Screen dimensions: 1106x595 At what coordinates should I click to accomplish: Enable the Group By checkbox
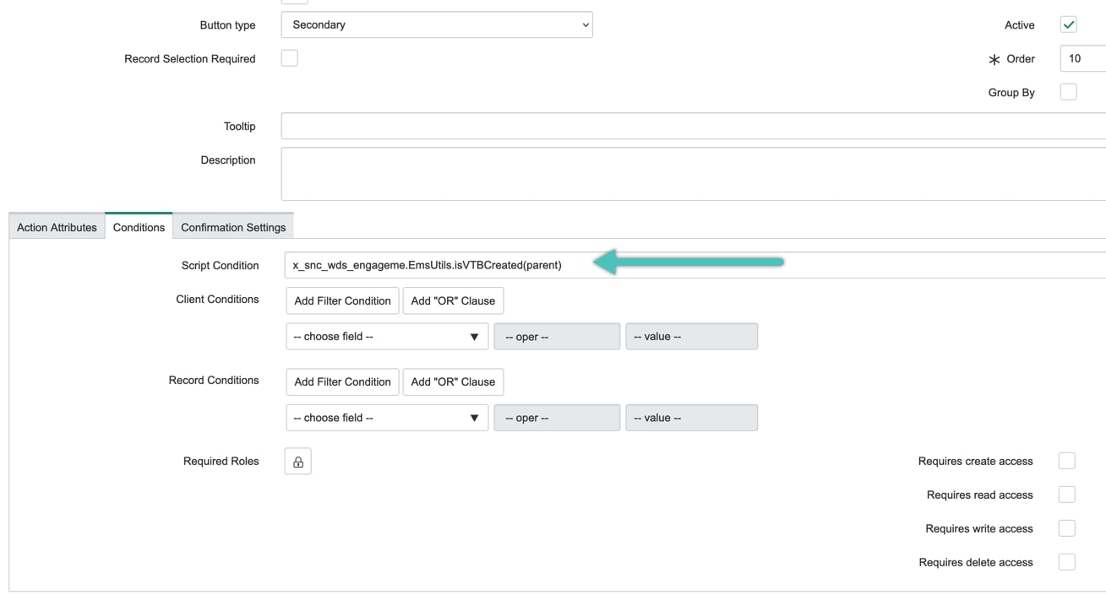pyautogui.click(x=1068, y=92)
